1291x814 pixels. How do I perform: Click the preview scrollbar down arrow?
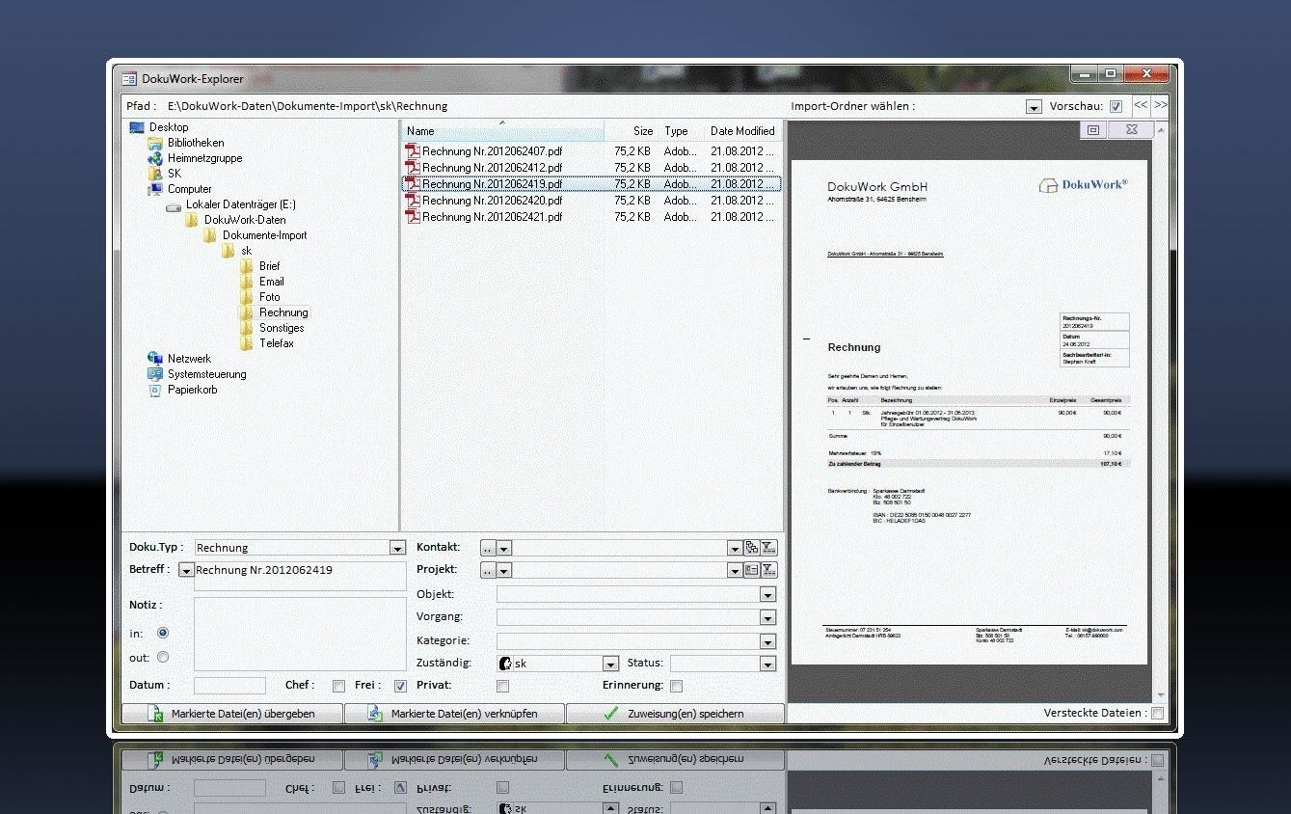1161,694
